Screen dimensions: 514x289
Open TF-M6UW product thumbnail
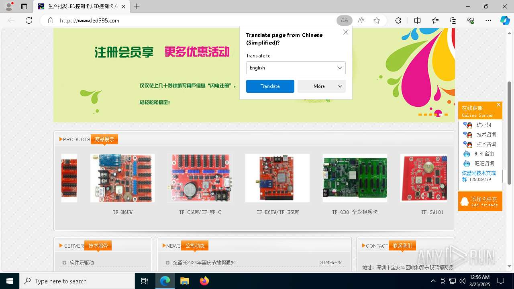pyautogui.click(x=122, y=178)
